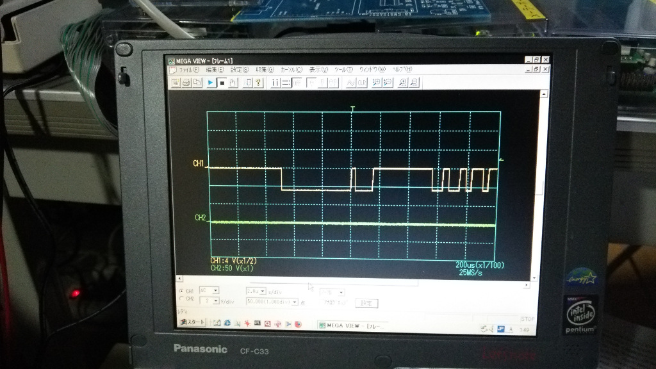Click the Windows スタート button
The height and width of the screenshot is (369, 656).
tap(192, 322)
